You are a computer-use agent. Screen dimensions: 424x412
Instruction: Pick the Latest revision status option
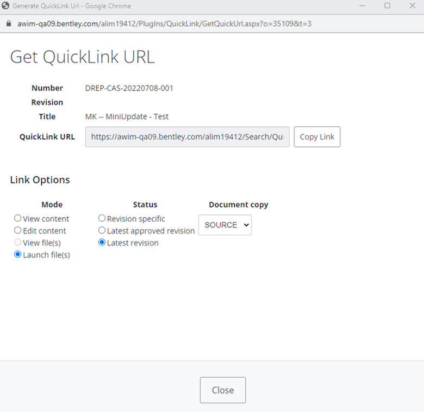click(102, 243)
